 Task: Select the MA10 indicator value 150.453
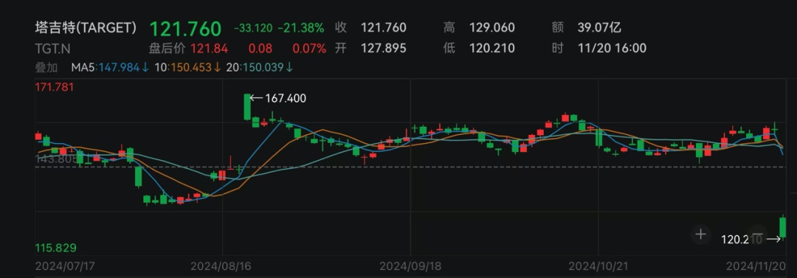tap(191, 67)
